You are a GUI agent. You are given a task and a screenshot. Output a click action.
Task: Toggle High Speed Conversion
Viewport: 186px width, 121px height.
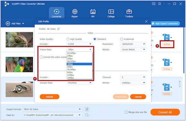coord(165,24)
